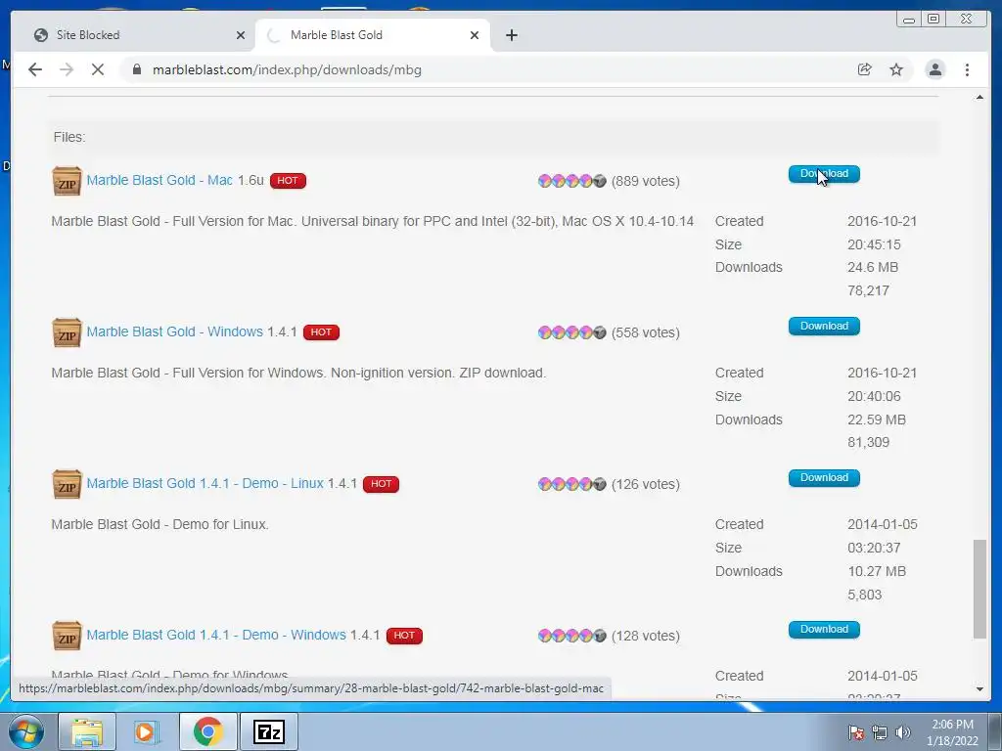Click HOT badge on the Mac entry
Viewport: 1002px width, 751px height.
[x=288, y=181]
